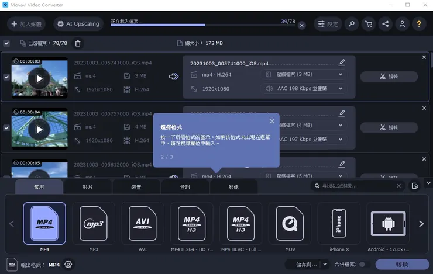Viewport: 433px width, 274px height.
Task: Switch to the 常用 tab
Action: point(39,187)
